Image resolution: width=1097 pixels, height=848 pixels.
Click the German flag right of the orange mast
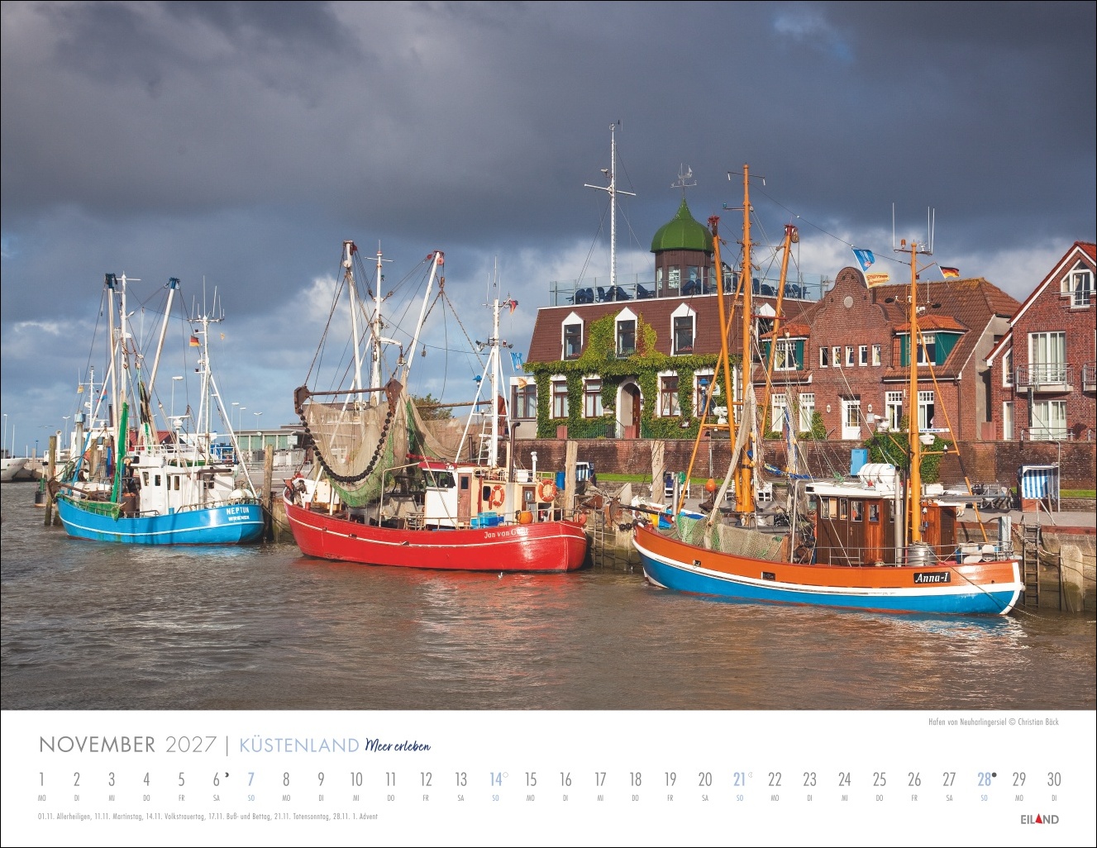click(949, 271)
